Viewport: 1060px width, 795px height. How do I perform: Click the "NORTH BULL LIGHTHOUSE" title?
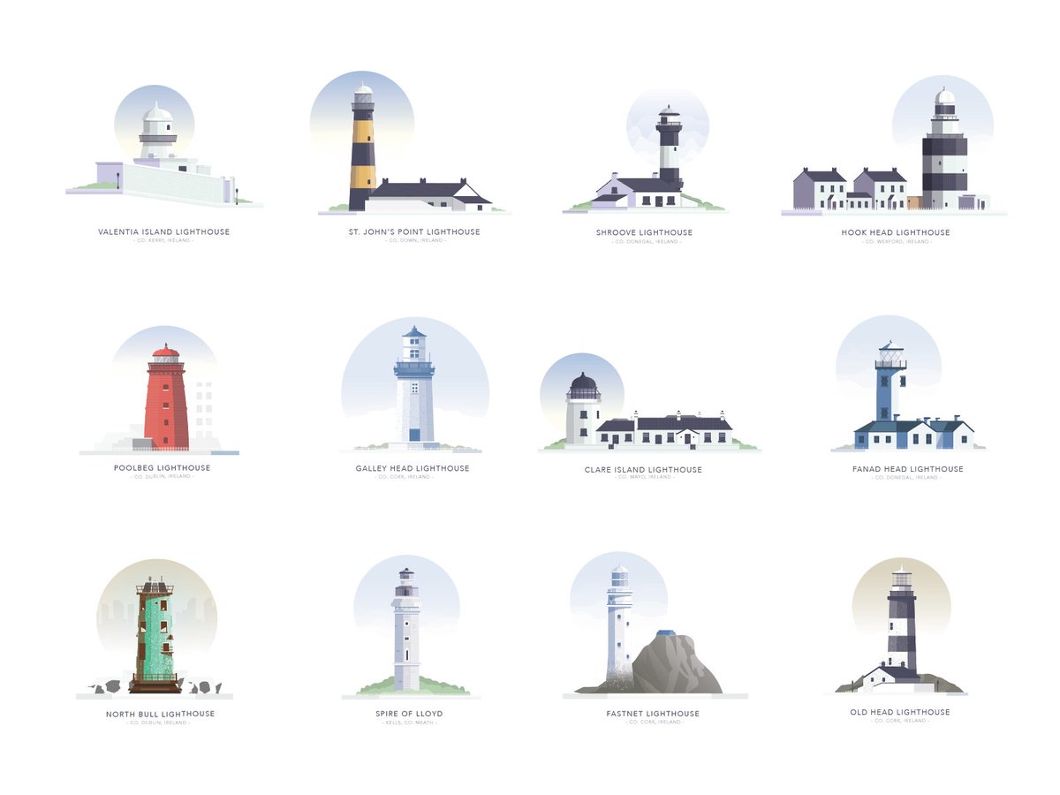coord(160,714)
